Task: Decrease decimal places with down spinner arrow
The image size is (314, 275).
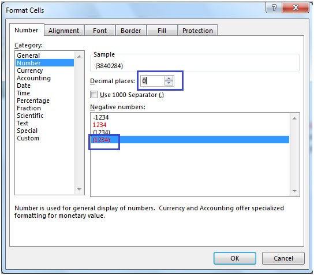Action: pos(169,83)
